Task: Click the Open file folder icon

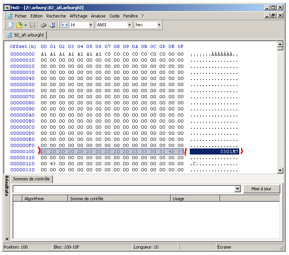Action: [19, 25]
